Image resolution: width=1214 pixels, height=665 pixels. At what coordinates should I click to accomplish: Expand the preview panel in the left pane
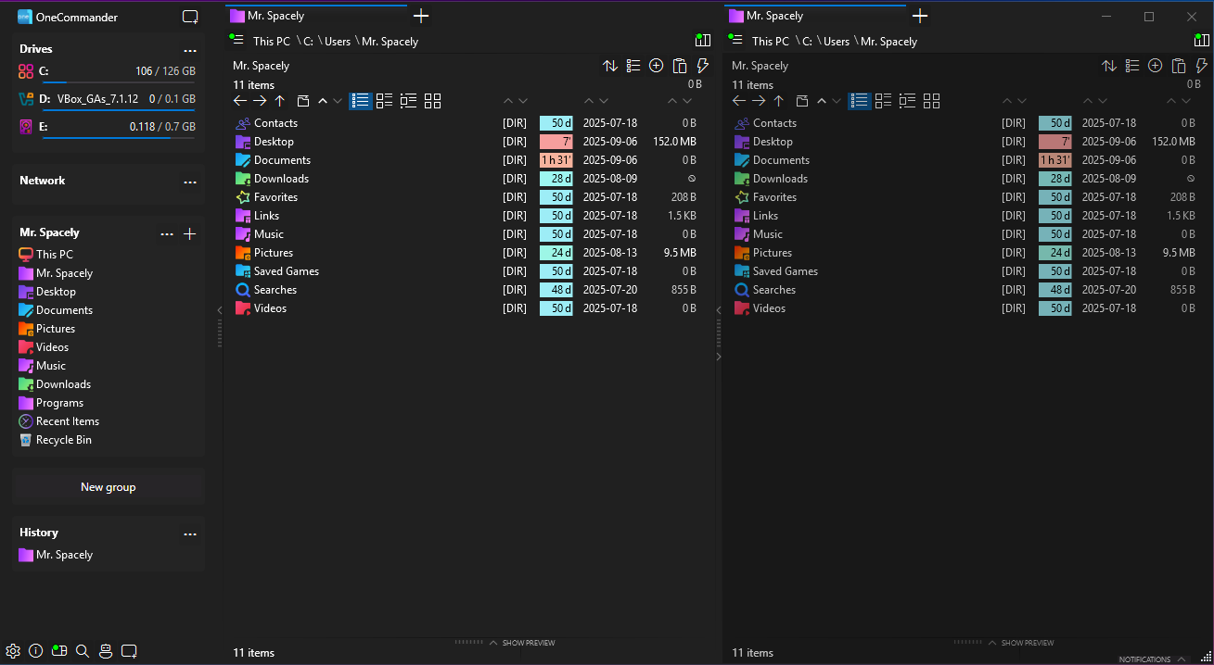pyautogui.click(x=522, y=643)
